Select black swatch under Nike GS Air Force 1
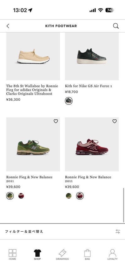The height and width of the screenshot is (273, 125). (69, 101)
